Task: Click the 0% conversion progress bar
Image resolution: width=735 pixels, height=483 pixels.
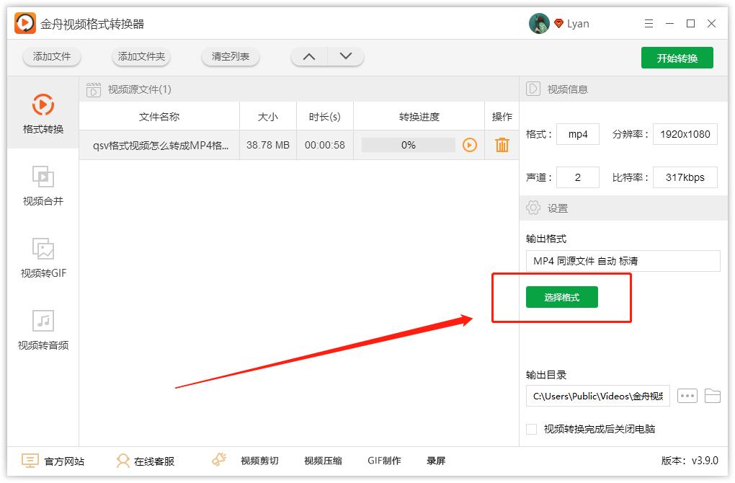Action: (409, 145)
